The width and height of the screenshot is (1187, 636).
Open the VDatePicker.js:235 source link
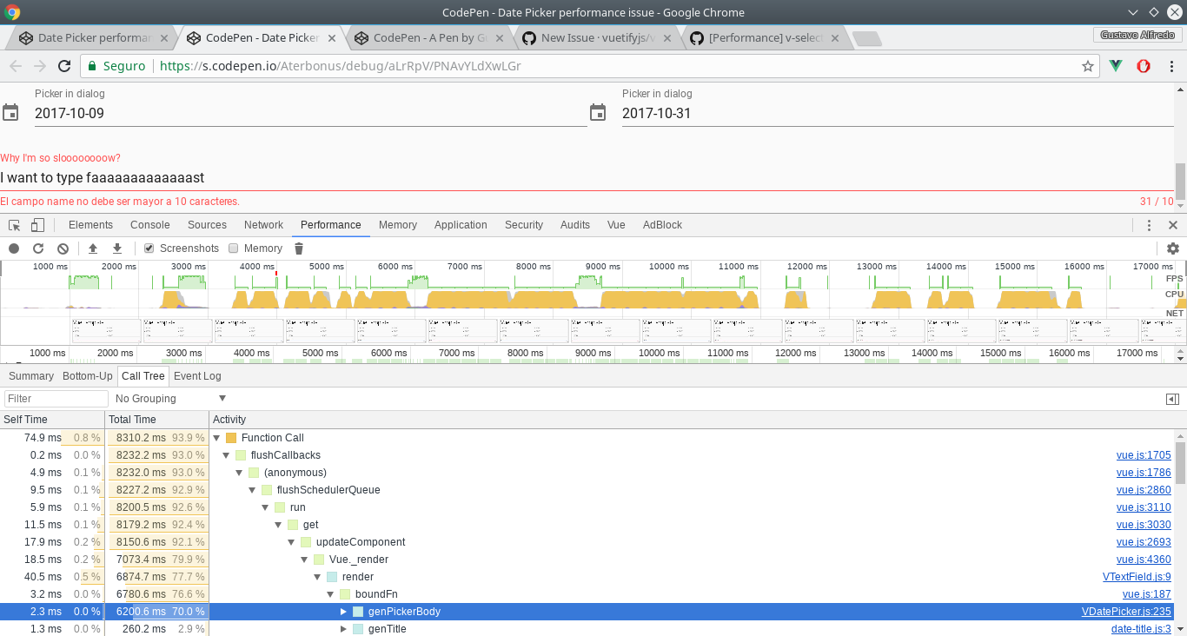[x=1127, y=611]
